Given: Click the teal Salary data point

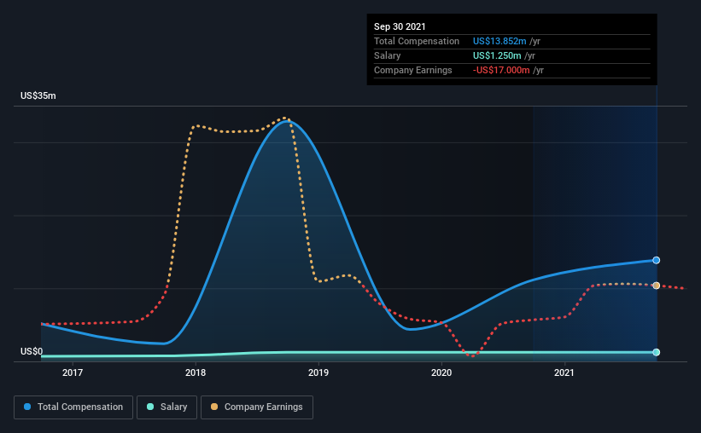Looking at the screenshot, I should (656, 352).
